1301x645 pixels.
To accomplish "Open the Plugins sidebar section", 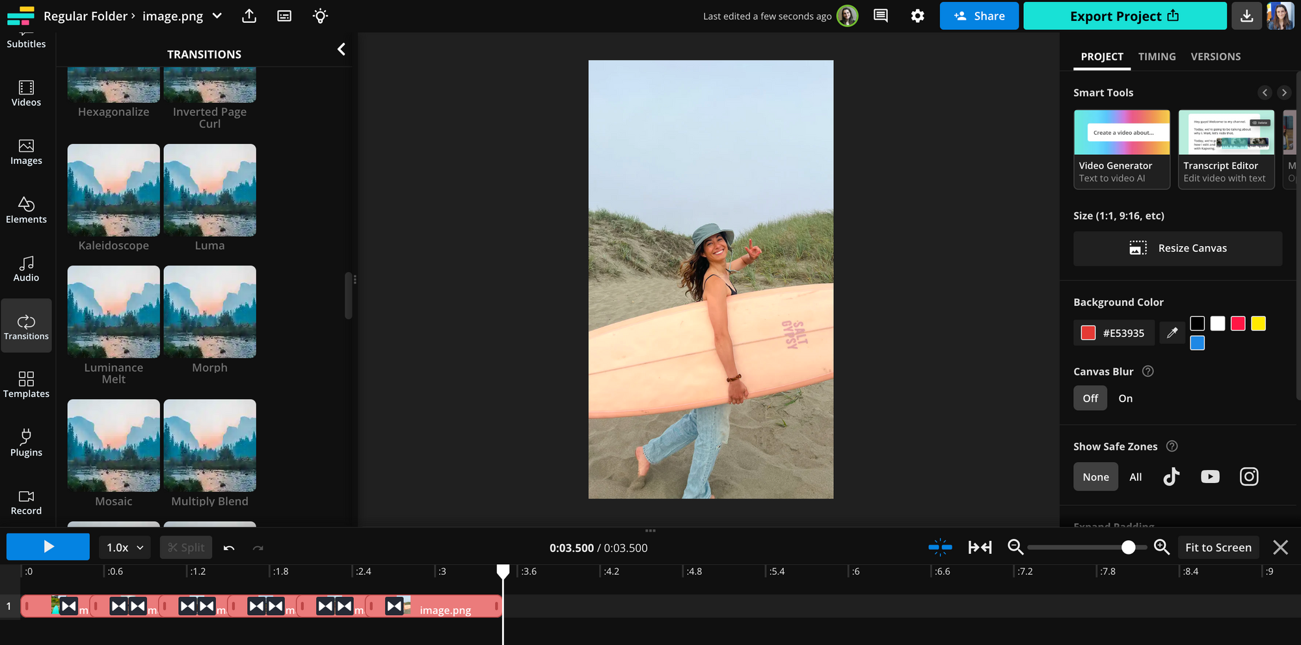I will (26, 443).
